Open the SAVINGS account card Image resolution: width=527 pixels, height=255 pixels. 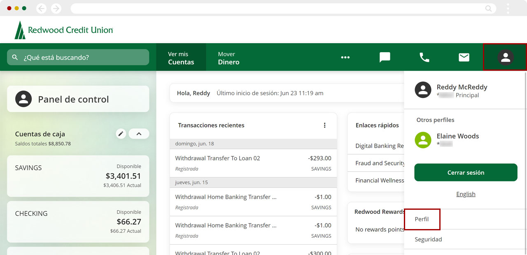[78, 176]
